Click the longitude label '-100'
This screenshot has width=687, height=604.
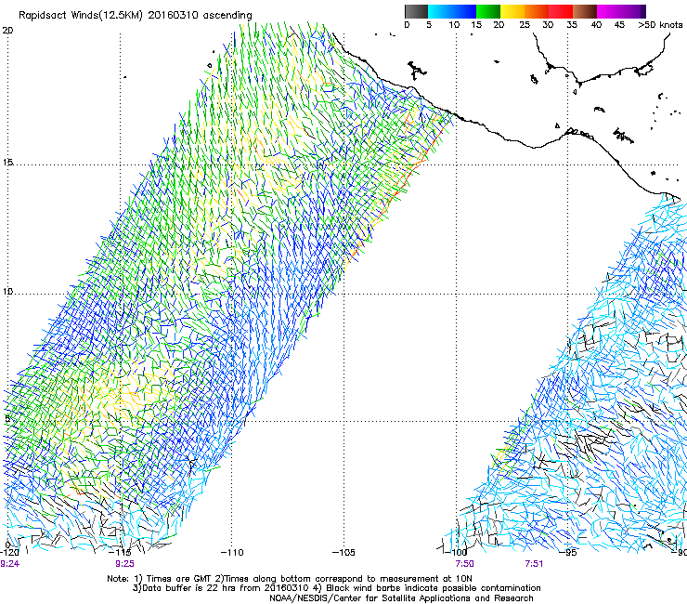coord(456,552)
